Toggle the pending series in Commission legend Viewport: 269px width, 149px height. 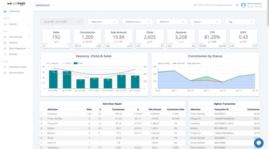[164, 63]
